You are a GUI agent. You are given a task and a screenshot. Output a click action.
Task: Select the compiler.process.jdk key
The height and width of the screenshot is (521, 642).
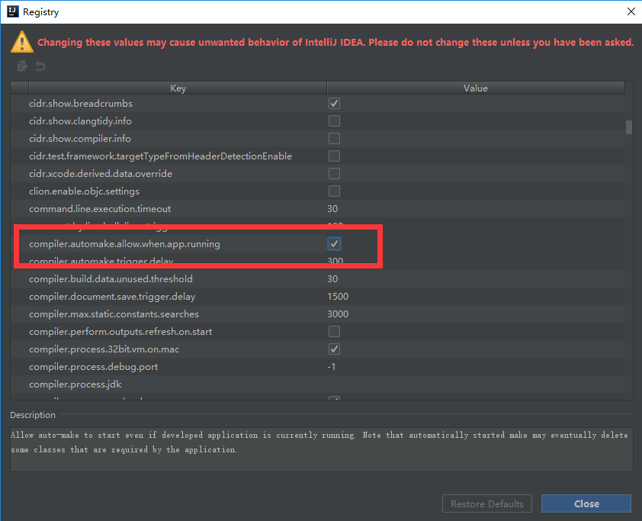pos(75,384)
